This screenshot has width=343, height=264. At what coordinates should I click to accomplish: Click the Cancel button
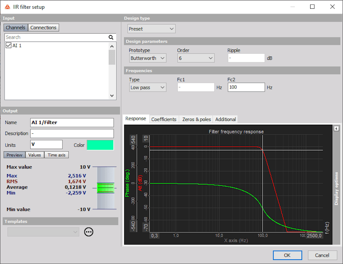tap(322, 255)
